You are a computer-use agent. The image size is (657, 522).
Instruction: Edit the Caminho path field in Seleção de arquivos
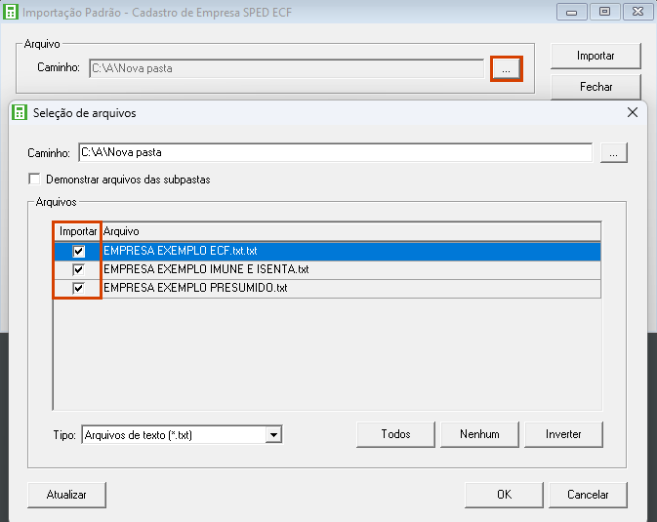coord(335,152)
